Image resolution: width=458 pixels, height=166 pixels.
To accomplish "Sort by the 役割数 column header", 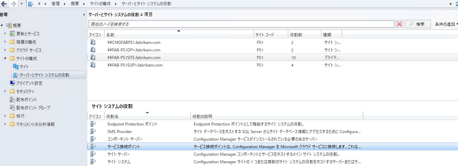I will click(x=296, y=35).
